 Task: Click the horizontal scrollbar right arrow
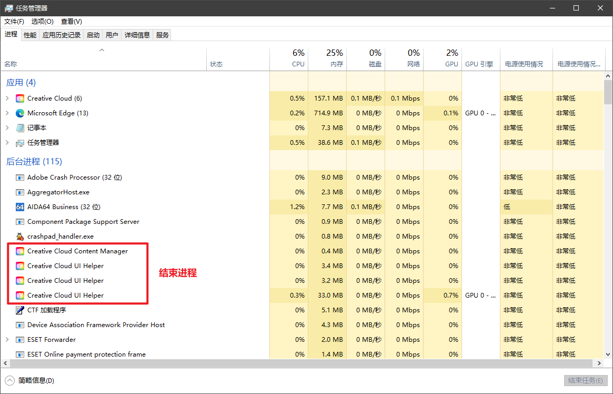click(x=599, y=363)
